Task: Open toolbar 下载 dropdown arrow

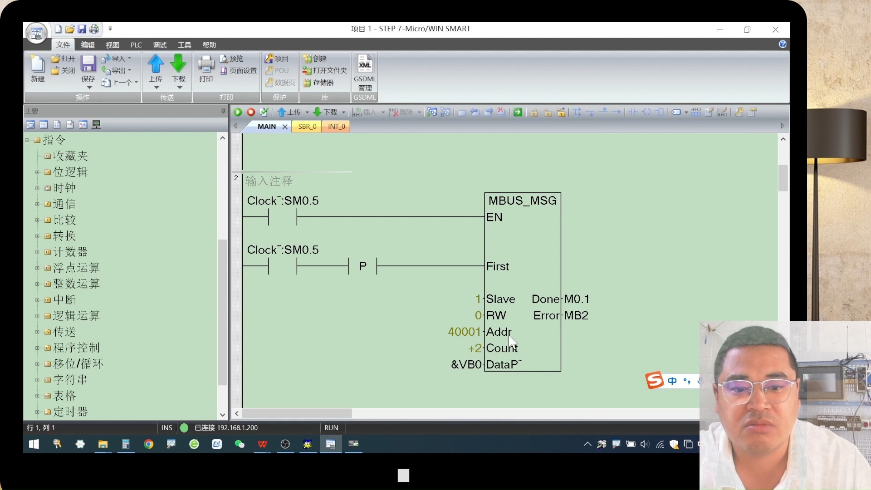Action: 343,112
